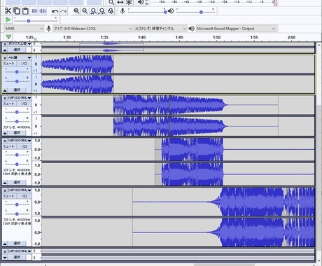Click the Silence audio selection icon
322x266 pixels.
pos(43,11)
